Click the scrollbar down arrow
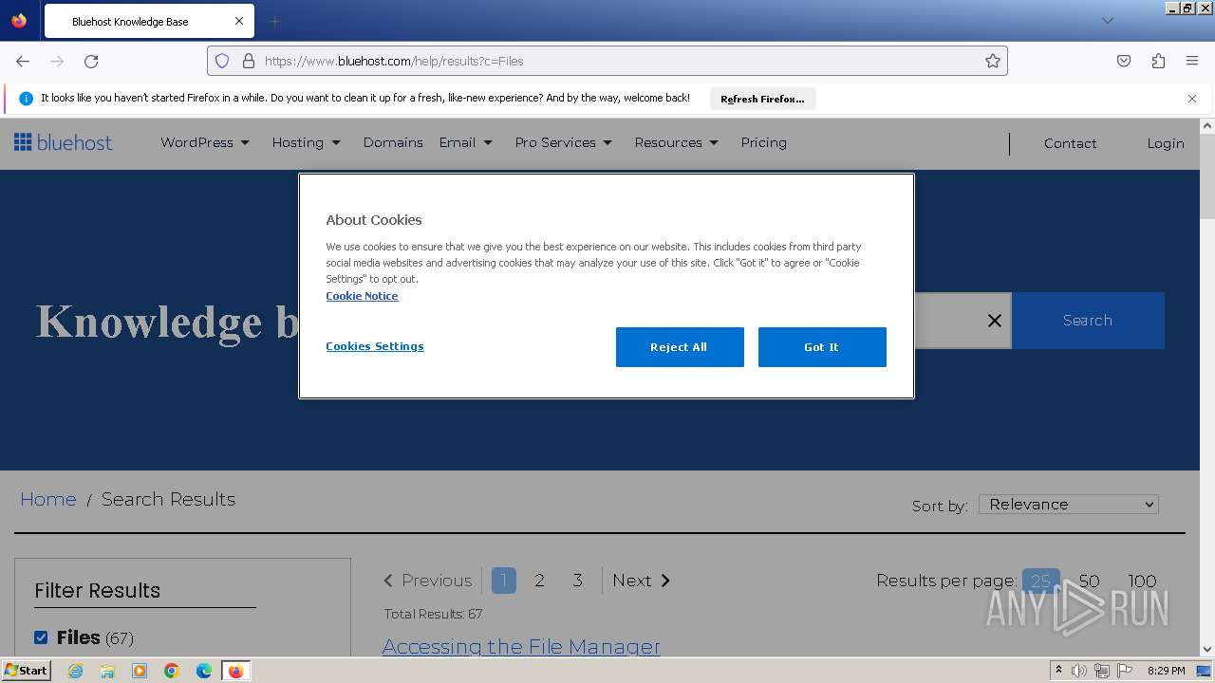The width and height of the screenshot is (1215, 683). tap(1207, 651)
